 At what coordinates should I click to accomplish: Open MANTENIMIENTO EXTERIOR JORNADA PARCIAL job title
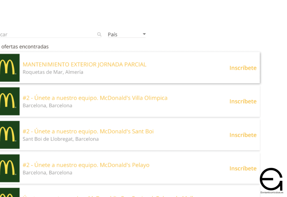click(84, 64)
